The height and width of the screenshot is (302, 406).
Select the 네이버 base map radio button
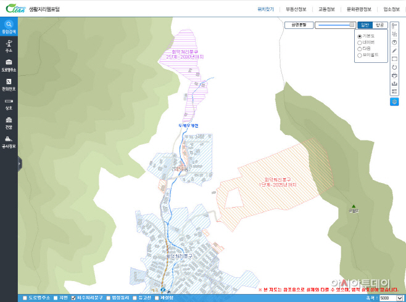point(359,43)
